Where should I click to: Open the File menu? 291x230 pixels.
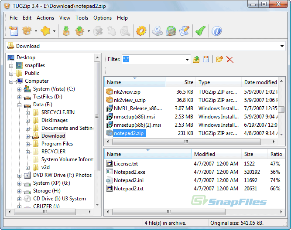coord(14,18)
